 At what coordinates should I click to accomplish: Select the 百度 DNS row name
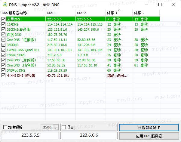click(x=14, y=35)
